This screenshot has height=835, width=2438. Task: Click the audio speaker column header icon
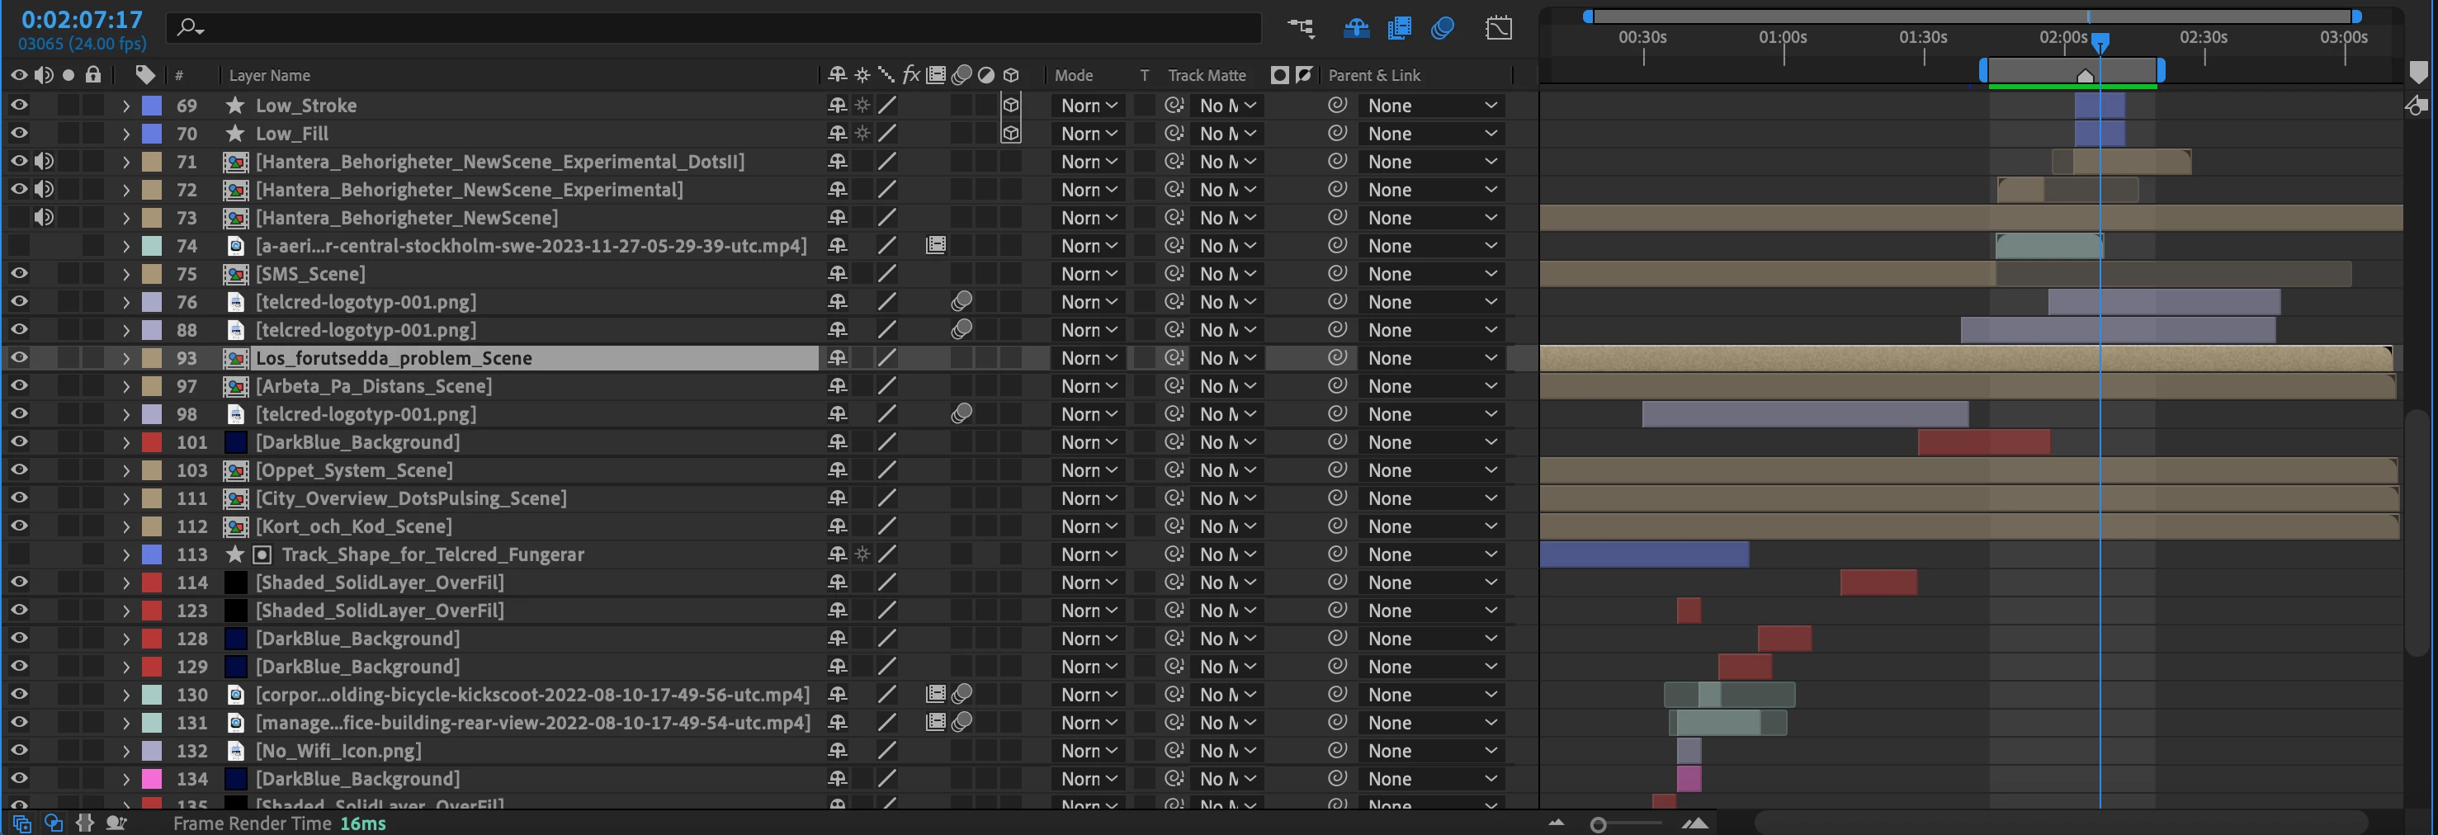[44, 75]
